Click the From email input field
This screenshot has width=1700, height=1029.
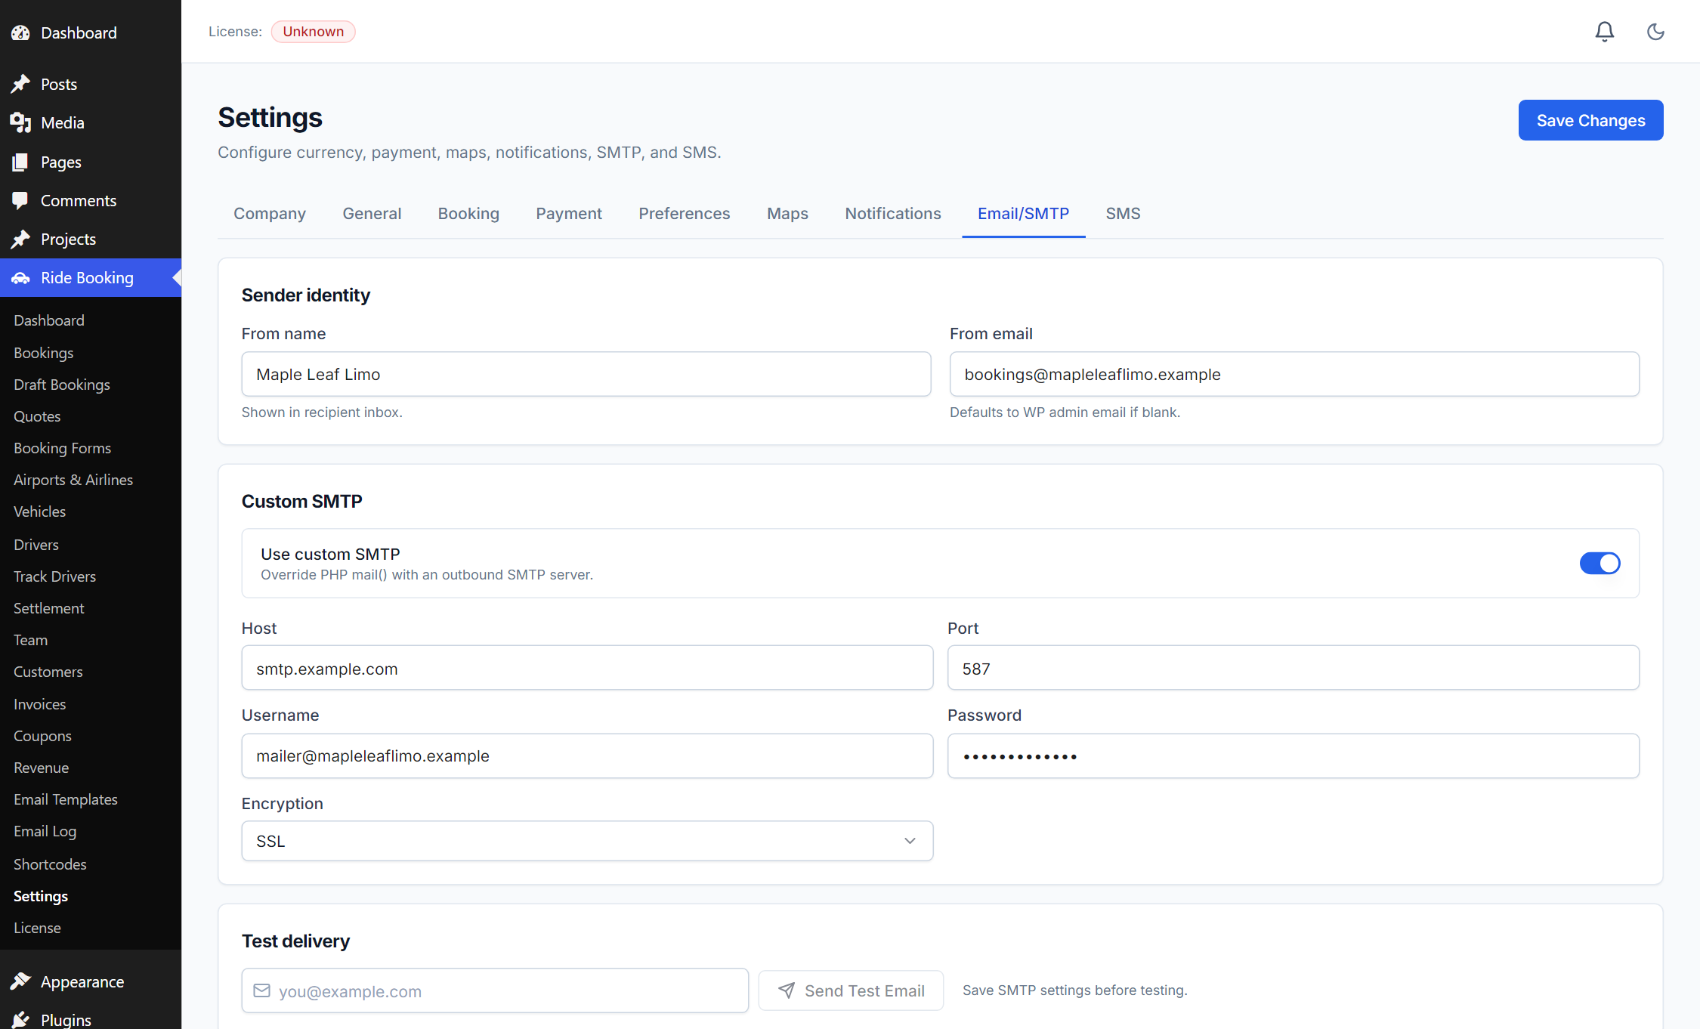[x=1294, y=374]
